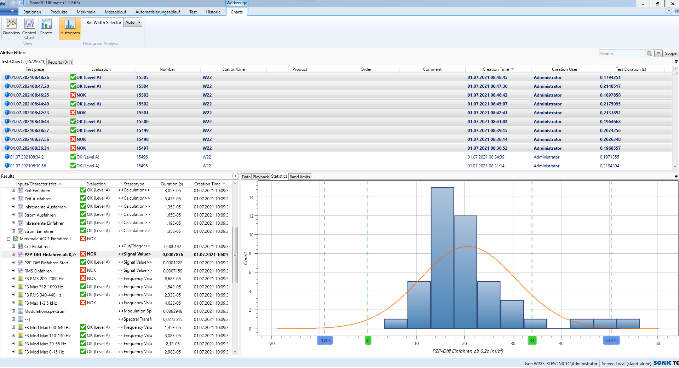This screenshot has width=679, height=368.
Task: Switch to Reports (0/1) tab
Action: click(x=60, y=62)
